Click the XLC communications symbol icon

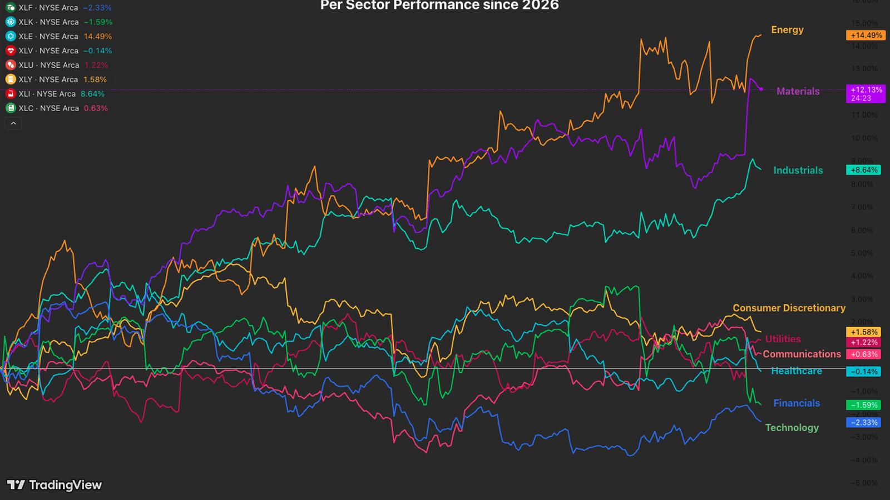tap(10, 108)
